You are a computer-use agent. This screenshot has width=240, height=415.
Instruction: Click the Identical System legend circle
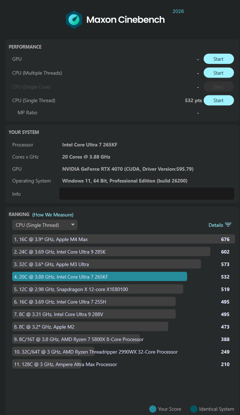[193, 409]
